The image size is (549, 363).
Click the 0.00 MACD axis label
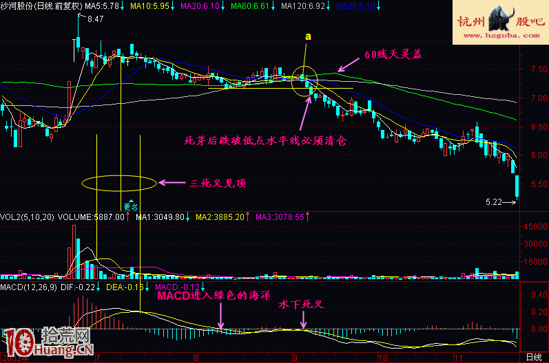tap(539, 329)
